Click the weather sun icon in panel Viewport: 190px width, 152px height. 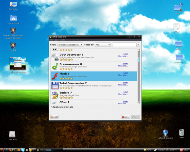pyautogui.click(x=145, y=150)
